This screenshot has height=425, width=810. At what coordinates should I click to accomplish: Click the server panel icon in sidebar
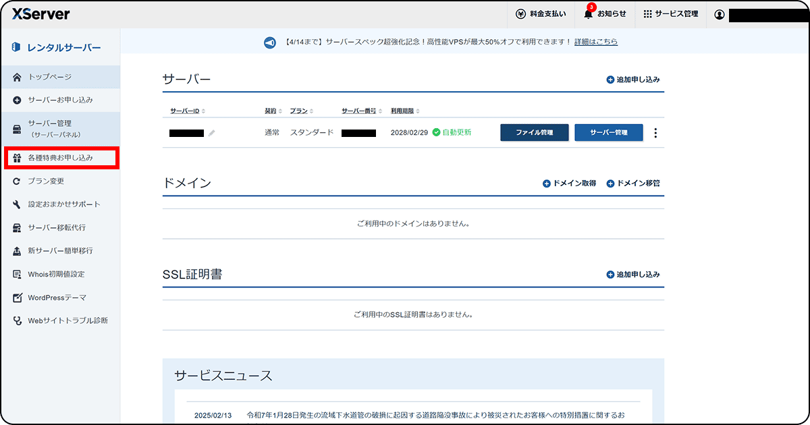click(x=18, y=129)
